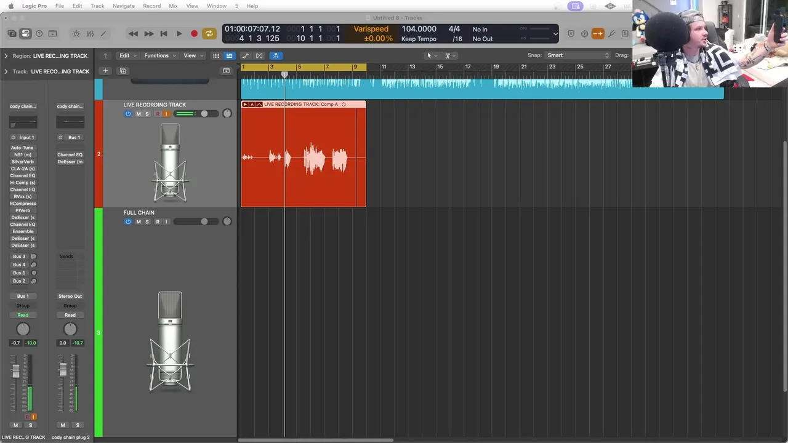Adjust FULL CHAIN track volume slider
The image size is (788, 443).
click(196, 221)
